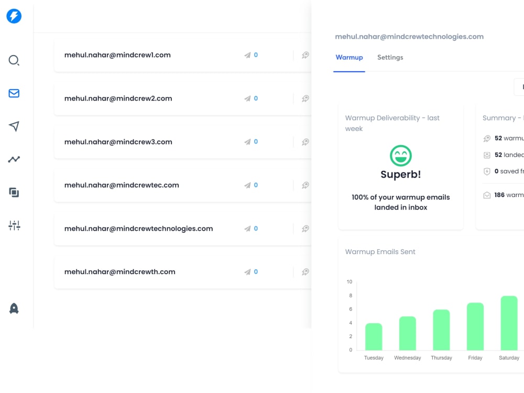This screenshot has height=393, width=524.
Task: Click the Superb smiley face icon
Action: (401, 156)
